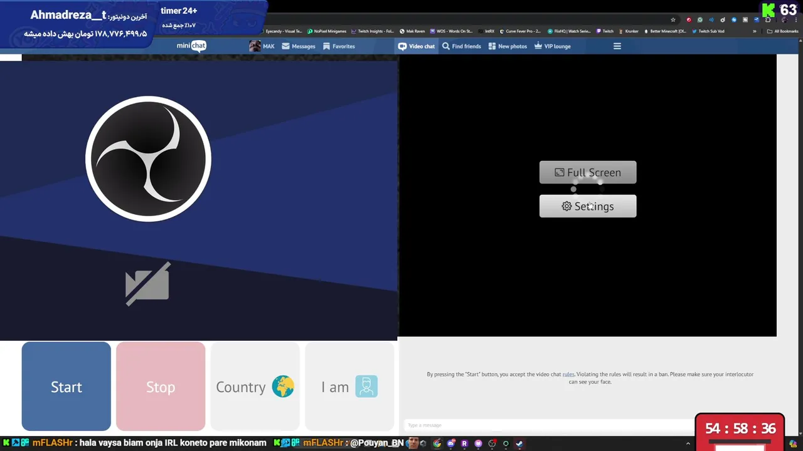Click the pink Stop button
This screenshot has width=803, height=451.
coord(161,386)
